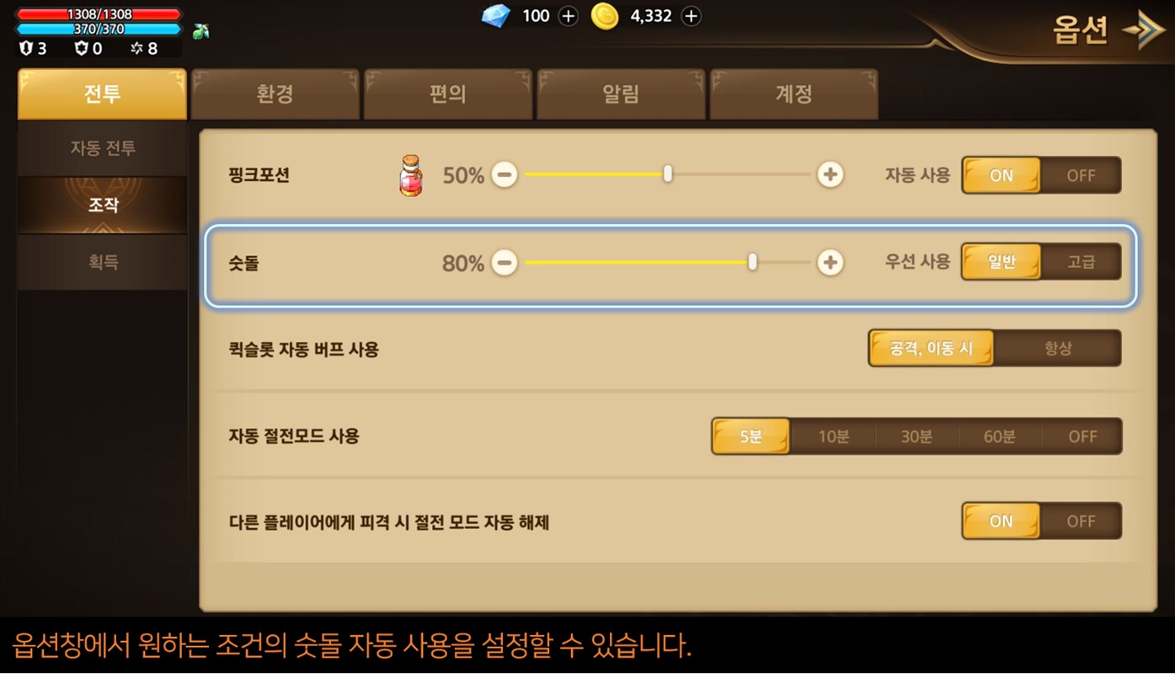Click the plus button for 숫돌 percentage

pos(831,263)
